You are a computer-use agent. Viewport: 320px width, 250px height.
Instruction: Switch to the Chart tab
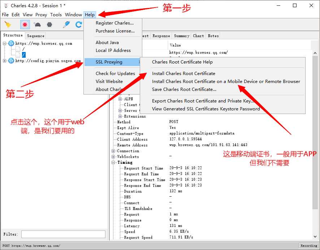pos(198,36)
